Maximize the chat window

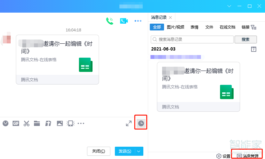(x=249, y=6)
